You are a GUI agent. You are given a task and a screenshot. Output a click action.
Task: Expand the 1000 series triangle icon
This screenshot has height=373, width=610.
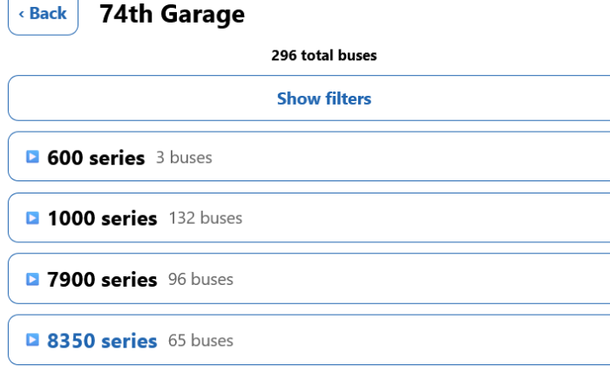(32, 218)
